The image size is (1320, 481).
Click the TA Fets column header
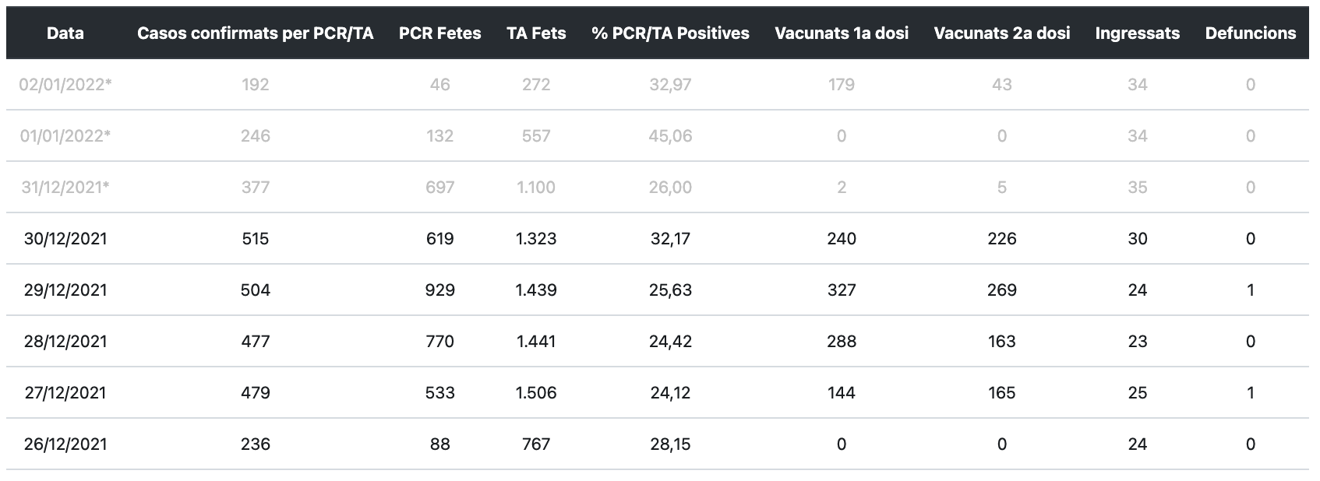pos(536,33)
